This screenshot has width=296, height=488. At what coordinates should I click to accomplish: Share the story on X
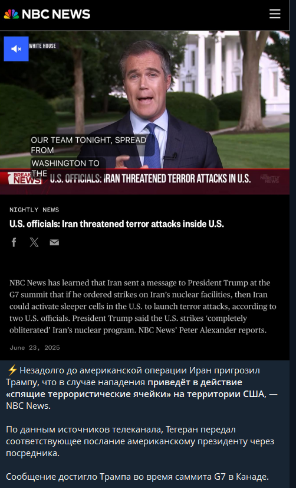34,242
